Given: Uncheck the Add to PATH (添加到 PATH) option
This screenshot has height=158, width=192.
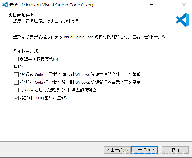Looking at the screenshot, I should (x=16, y=98).
